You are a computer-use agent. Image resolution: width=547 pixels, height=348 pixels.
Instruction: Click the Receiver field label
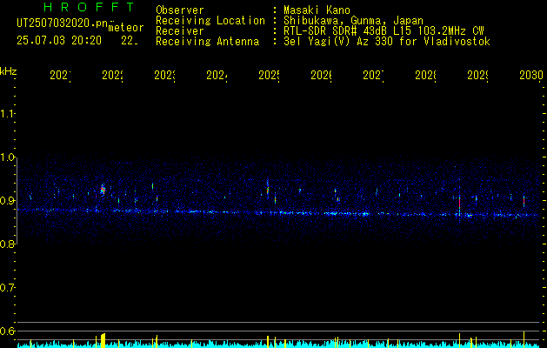(180, 31)
